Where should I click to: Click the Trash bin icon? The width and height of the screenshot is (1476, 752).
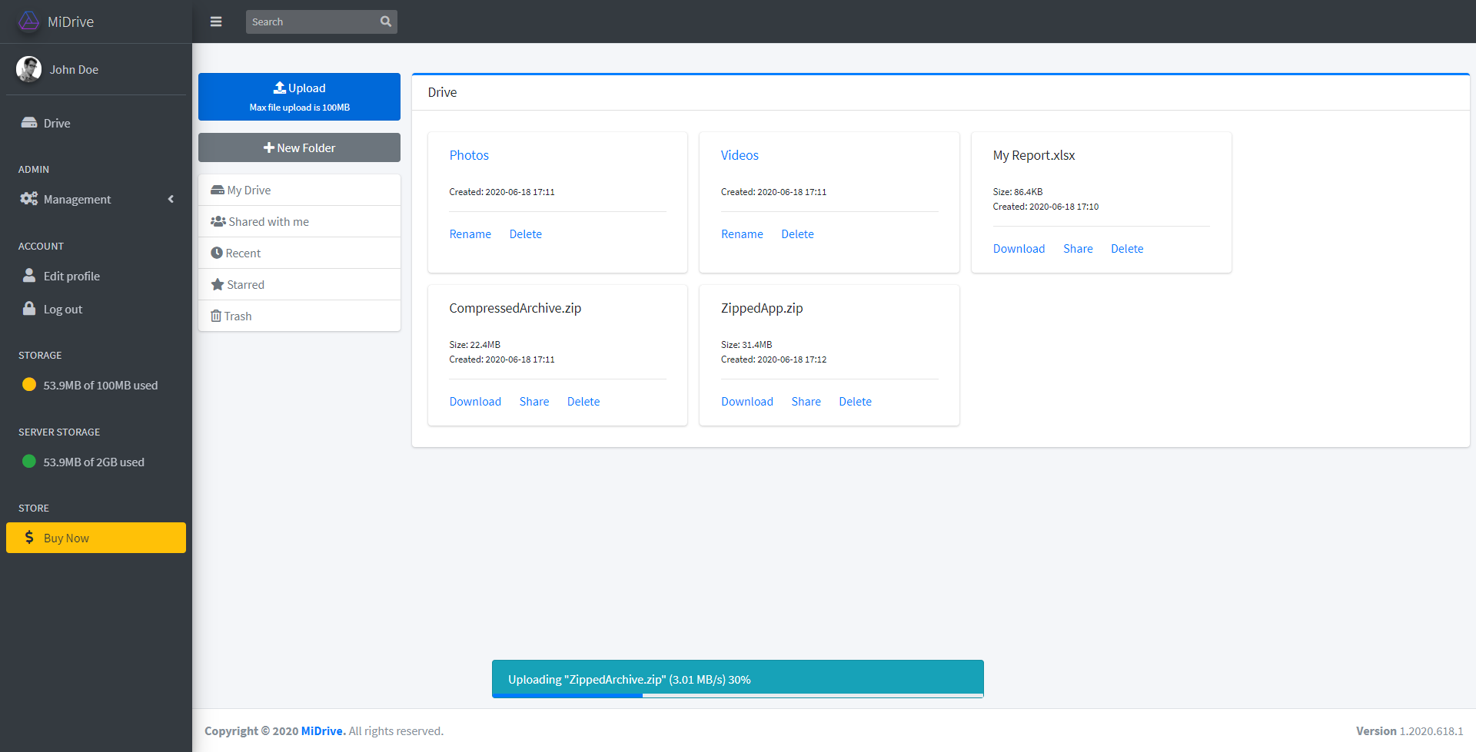[x=216, y=316]
